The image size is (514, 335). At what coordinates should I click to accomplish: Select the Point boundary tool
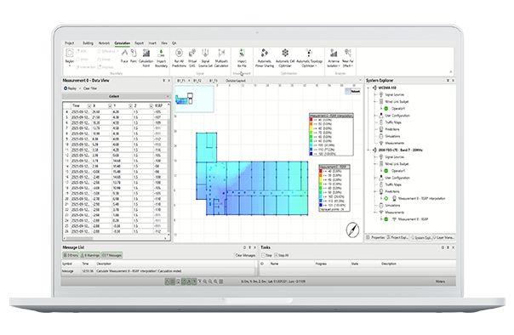tap(134, 55)
